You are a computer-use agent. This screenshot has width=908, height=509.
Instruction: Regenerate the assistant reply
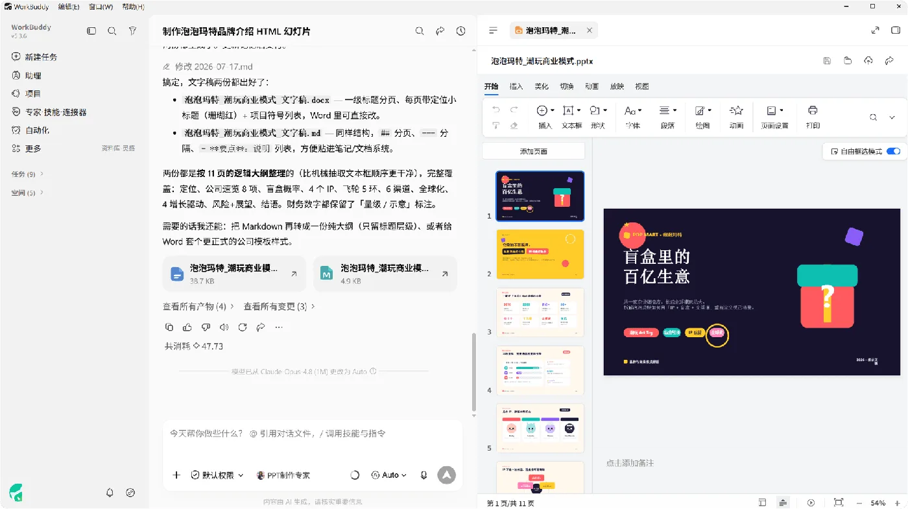243,327
